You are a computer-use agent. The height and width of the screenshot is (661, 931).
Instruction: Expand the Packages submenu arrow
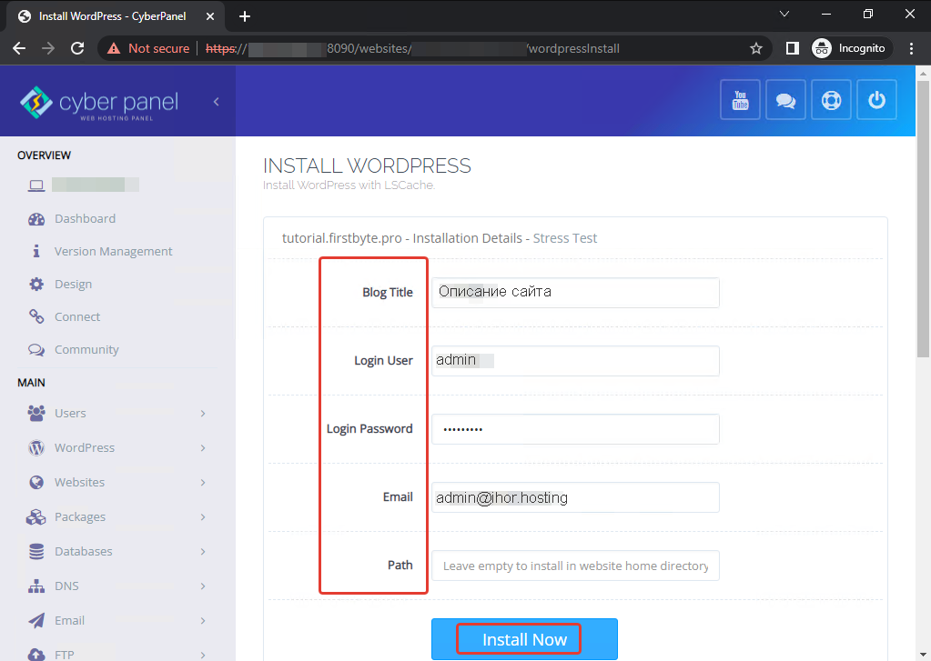pos(203,516)
